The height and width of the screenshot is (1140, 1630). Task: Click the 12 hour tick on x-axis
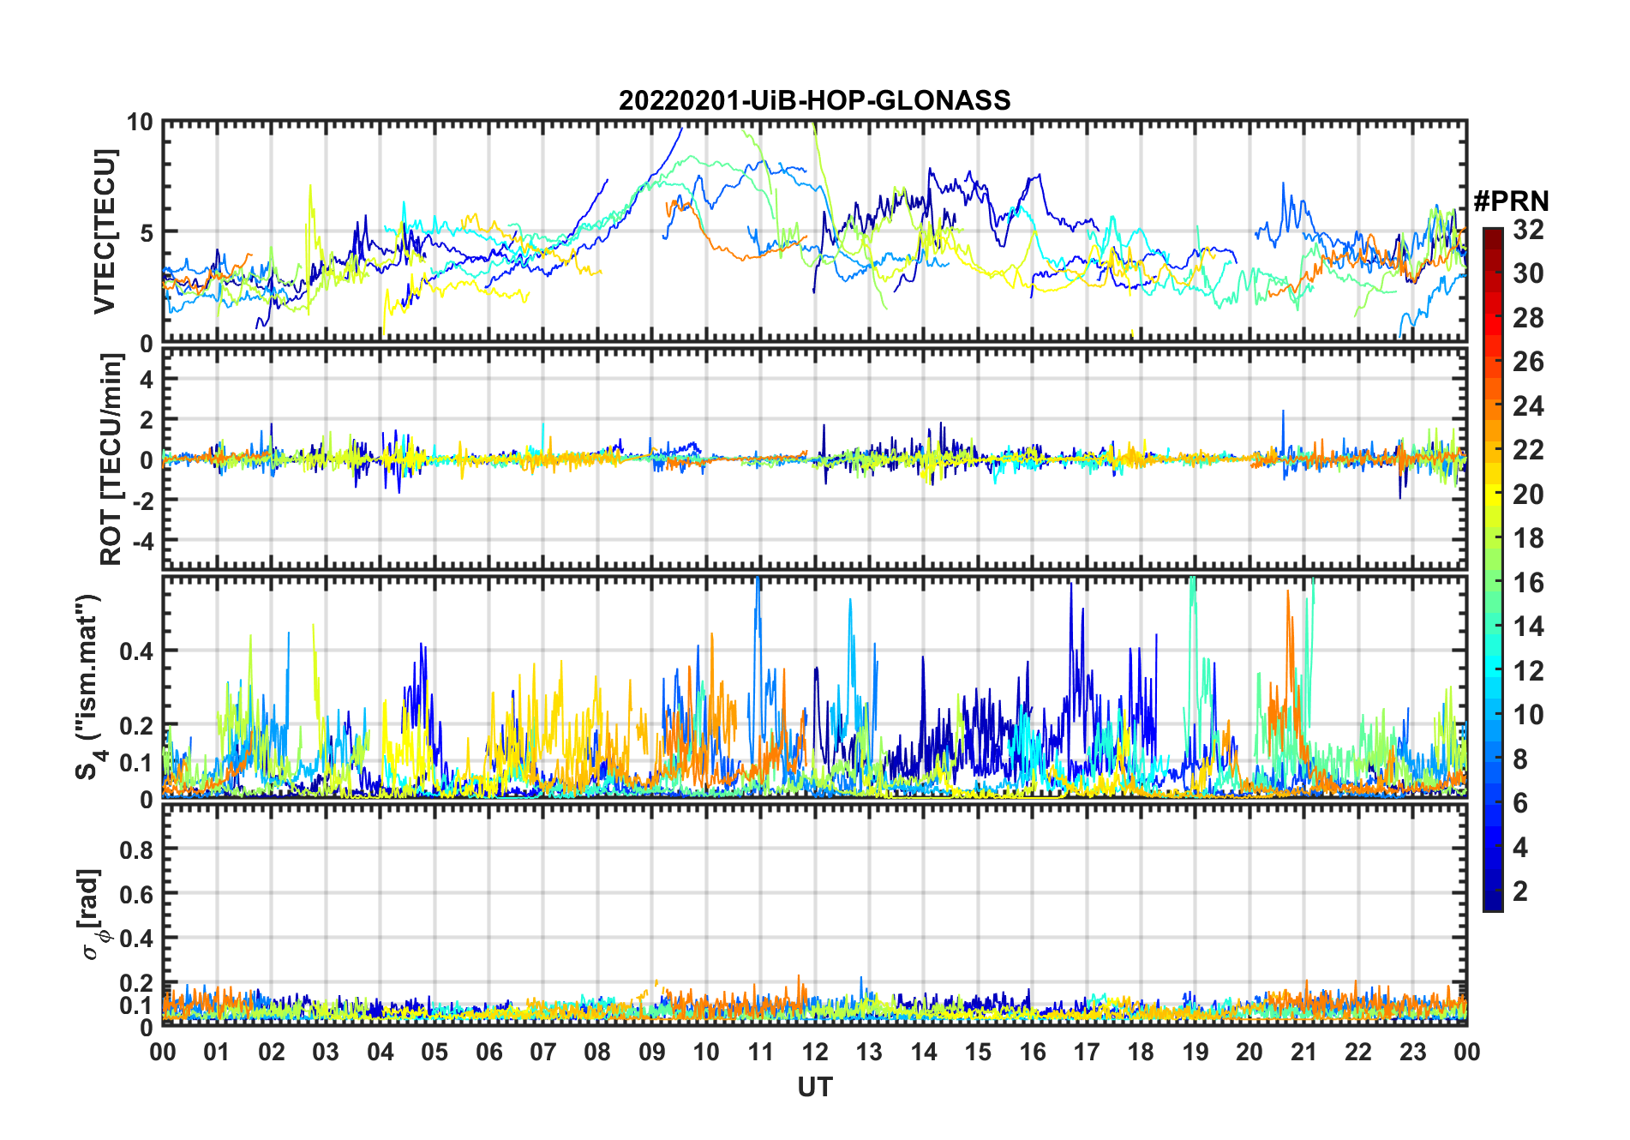[814, 1052]
